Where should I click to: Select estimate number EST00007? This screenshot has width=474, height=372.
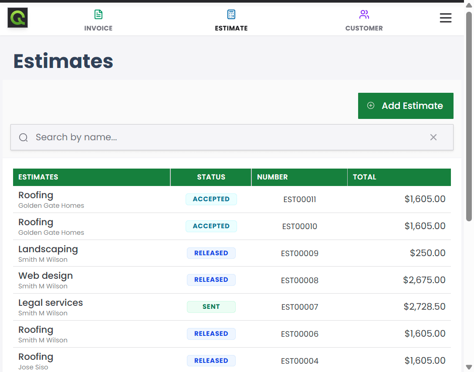tap(300, 307)
